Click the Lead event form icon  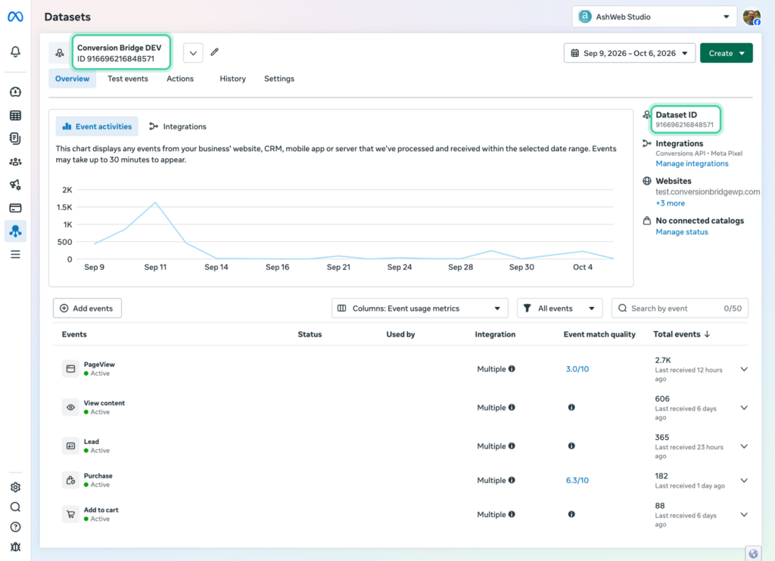click(70, 446)
